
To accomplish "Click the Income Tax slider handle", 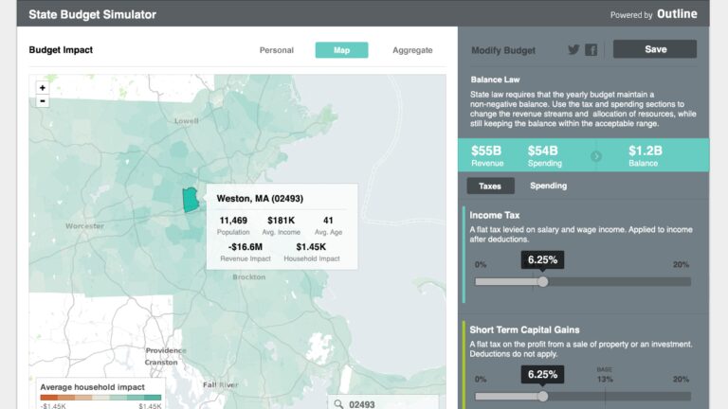I will point(543,281).
